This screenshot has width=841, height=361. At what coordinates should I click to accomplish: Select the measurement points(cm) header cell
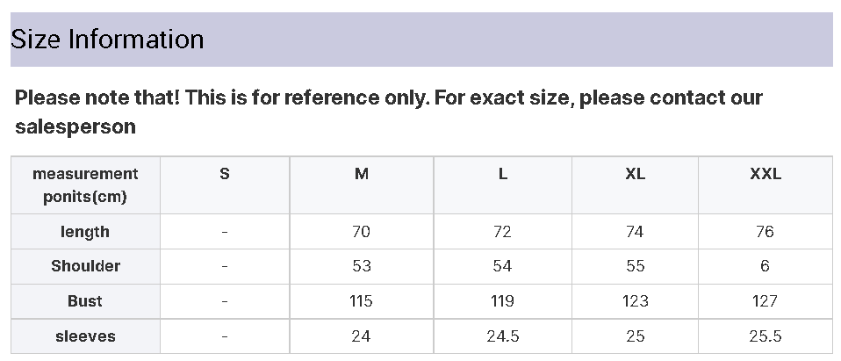85,185
